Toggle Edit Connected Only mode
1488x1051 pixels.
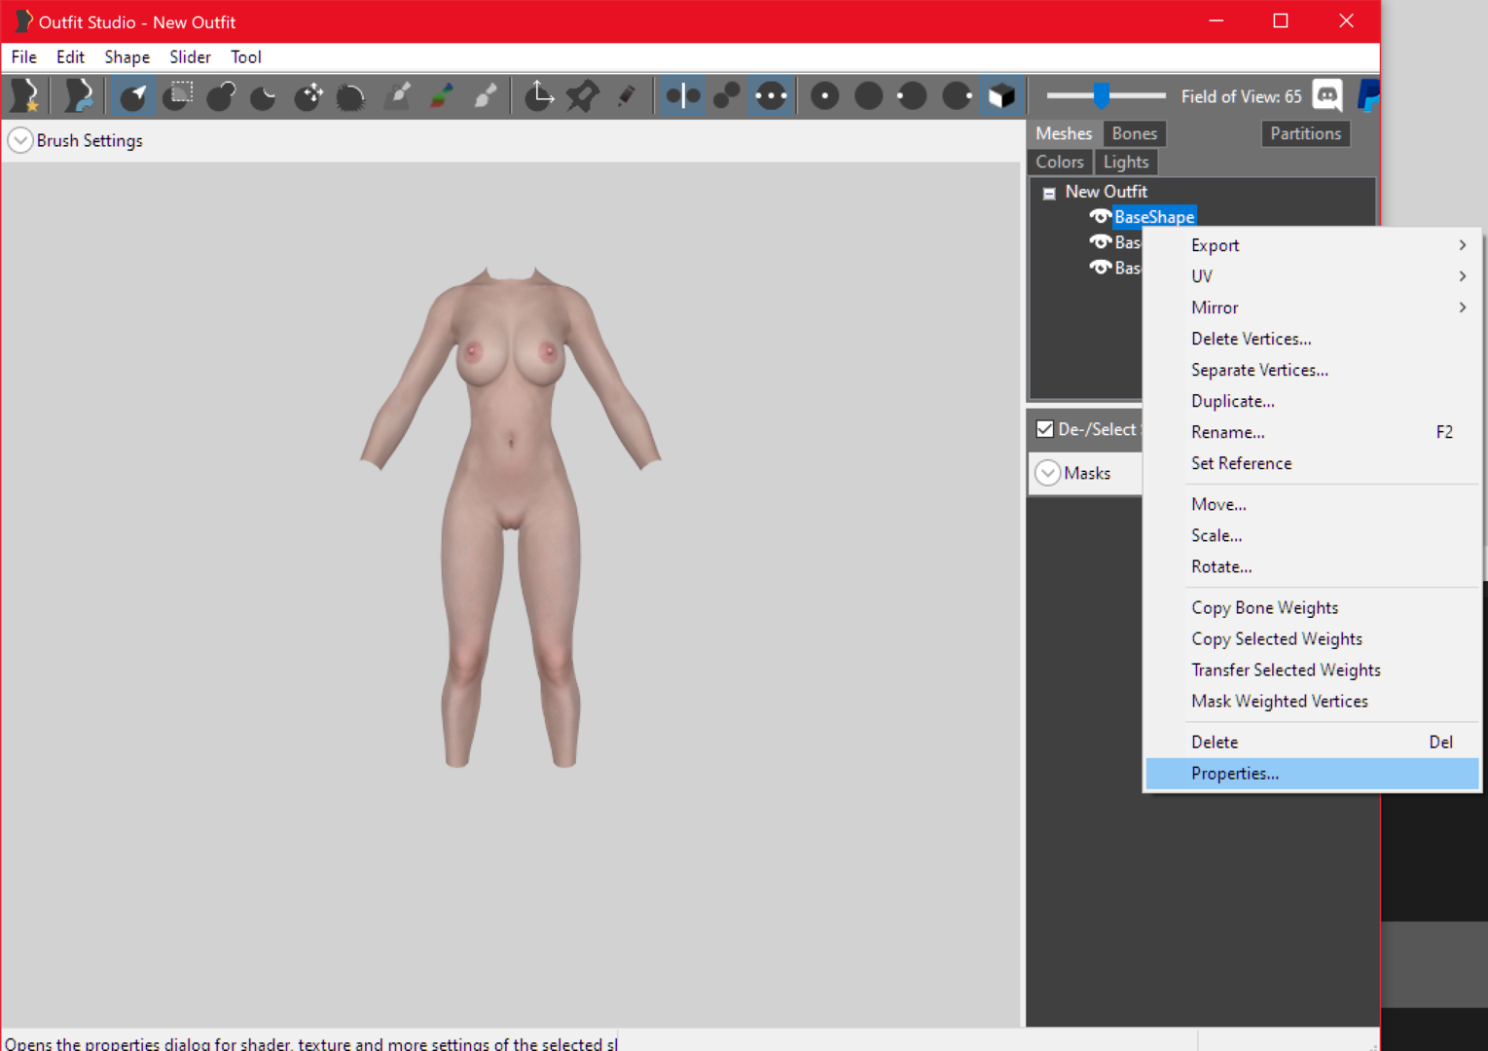727,95
